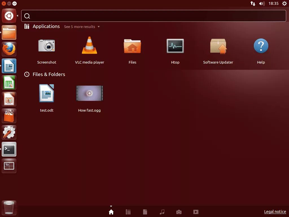Open the Trash in the launcher

pos(9,208)
